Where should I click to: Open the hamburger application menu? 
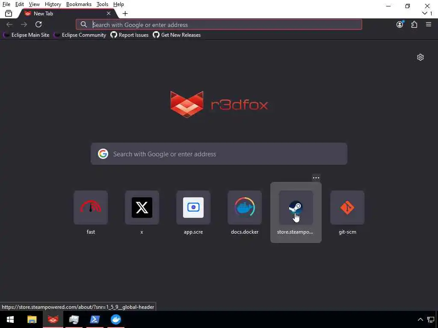tap(429, 24)
